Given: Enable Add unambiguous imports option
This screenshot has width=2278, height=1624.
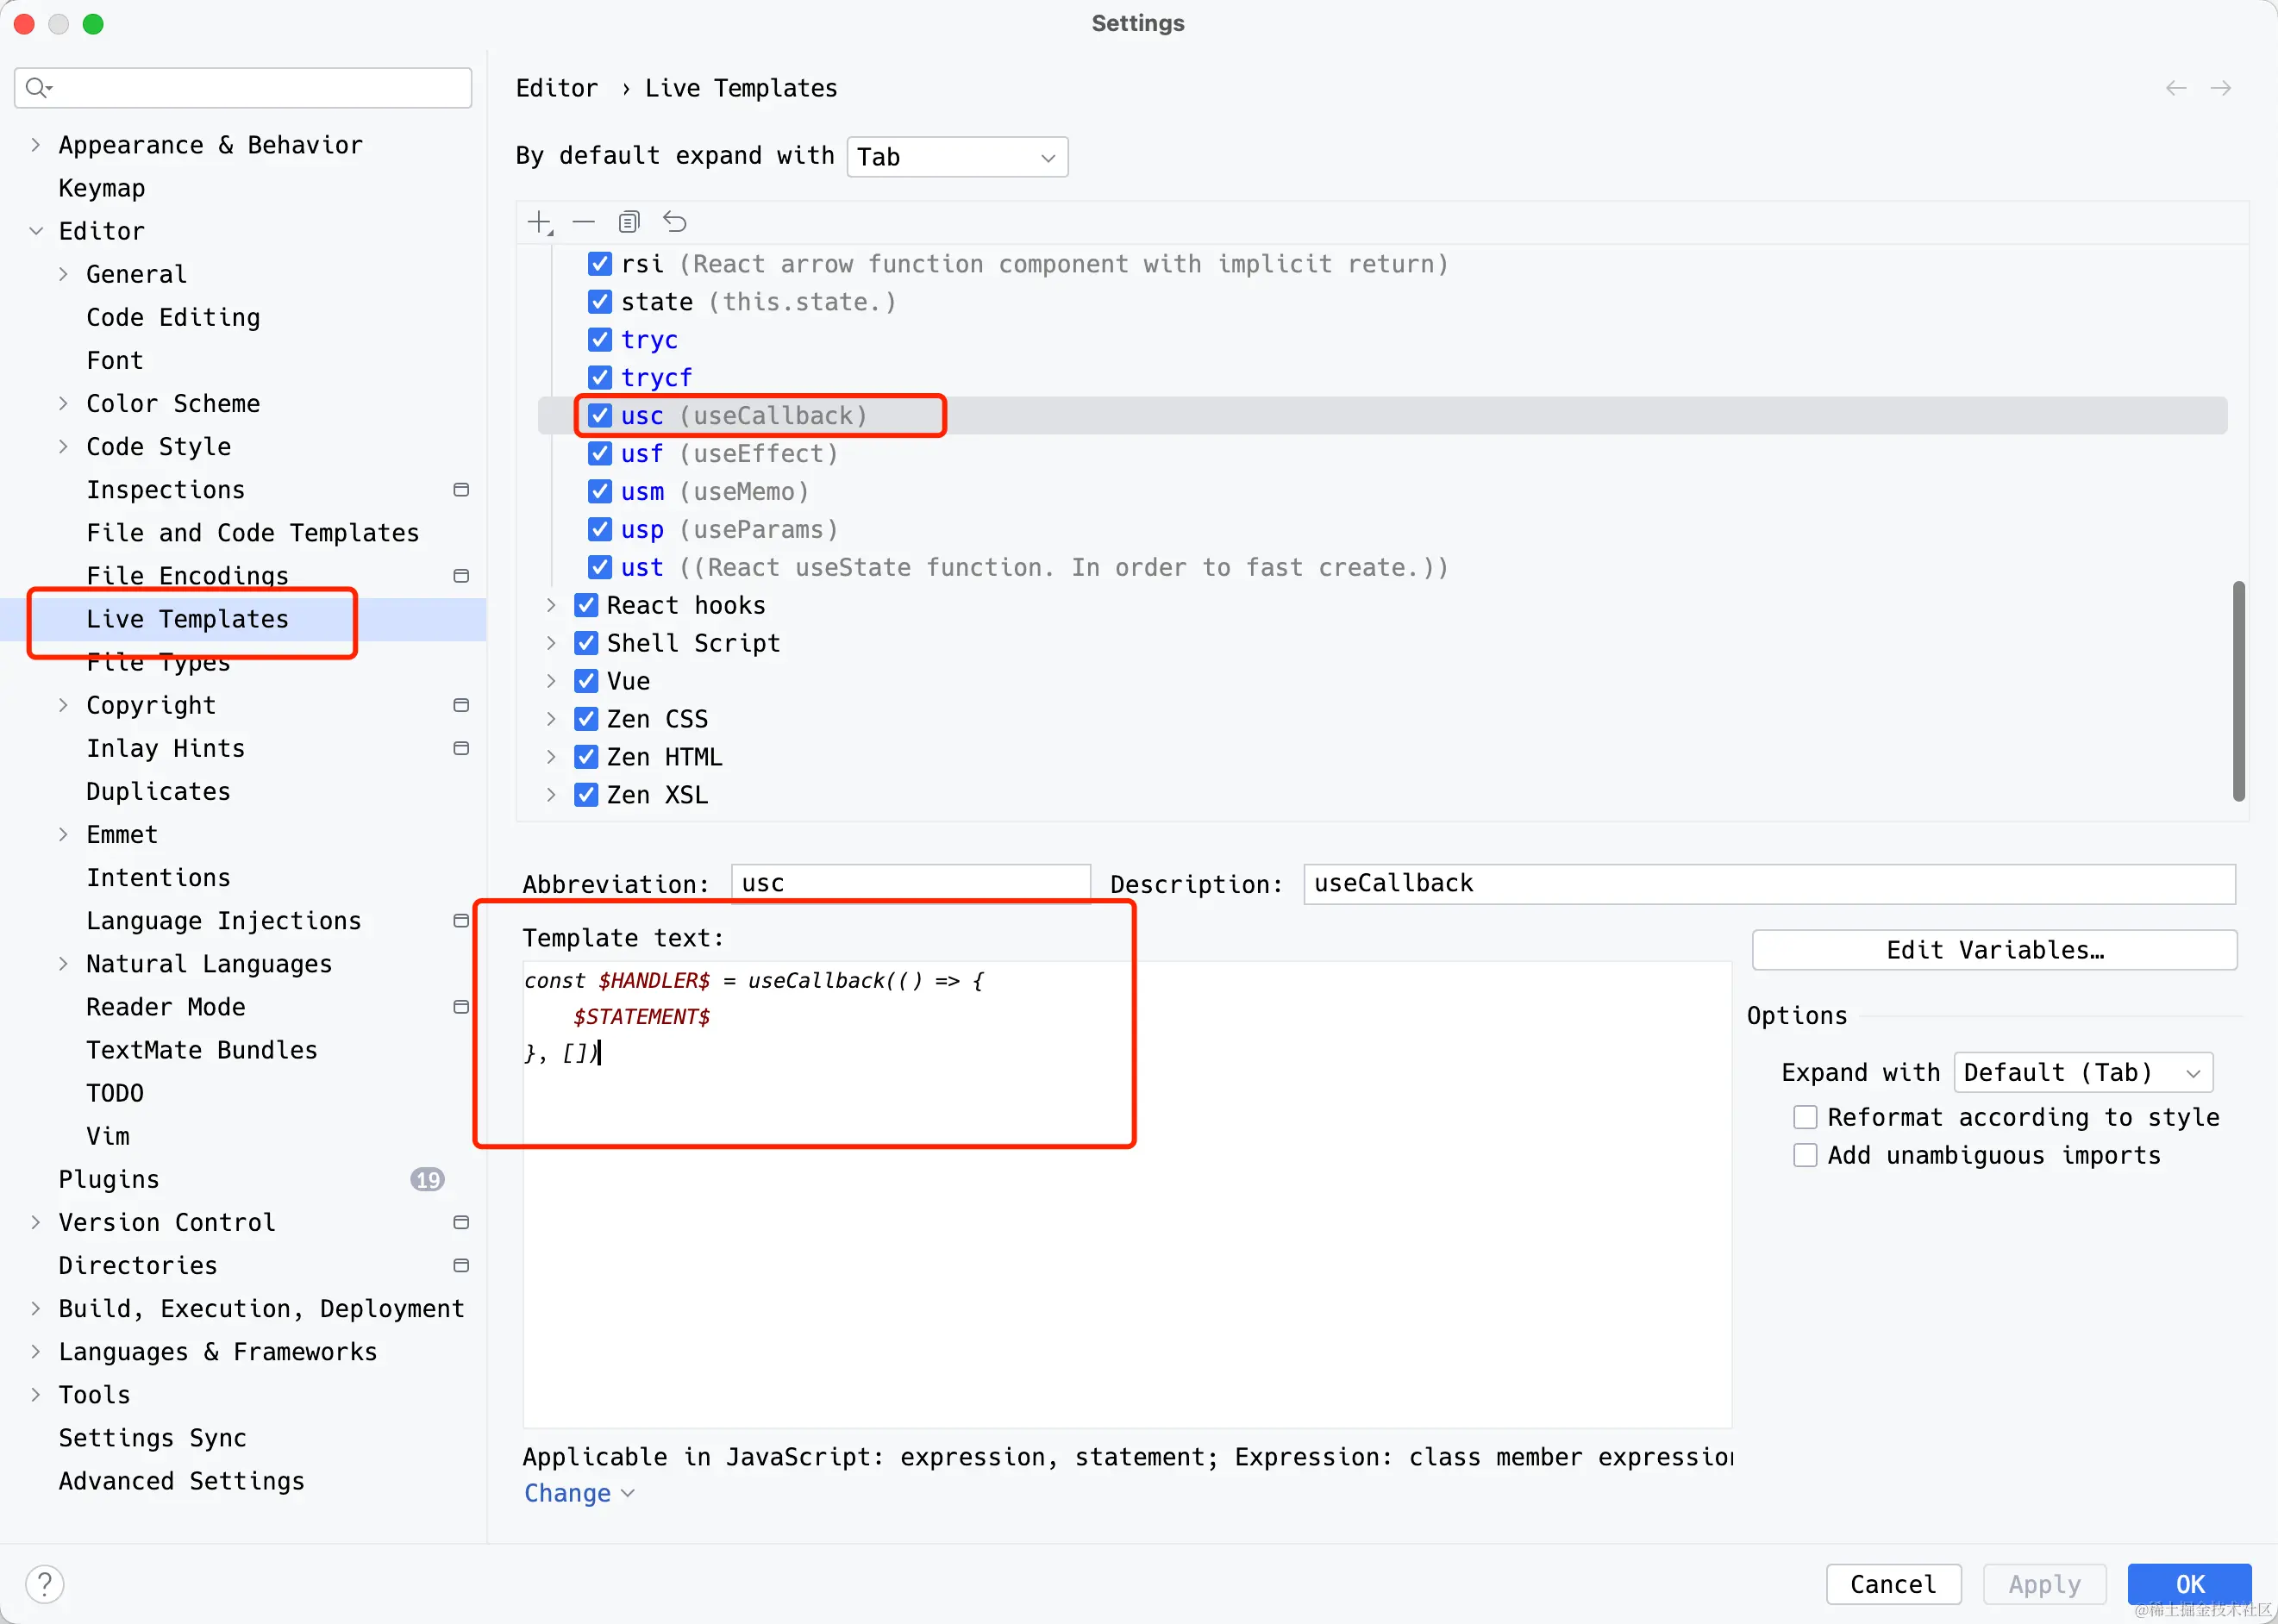Looking at the screenshot, I should click(x=1805, y=1155).
